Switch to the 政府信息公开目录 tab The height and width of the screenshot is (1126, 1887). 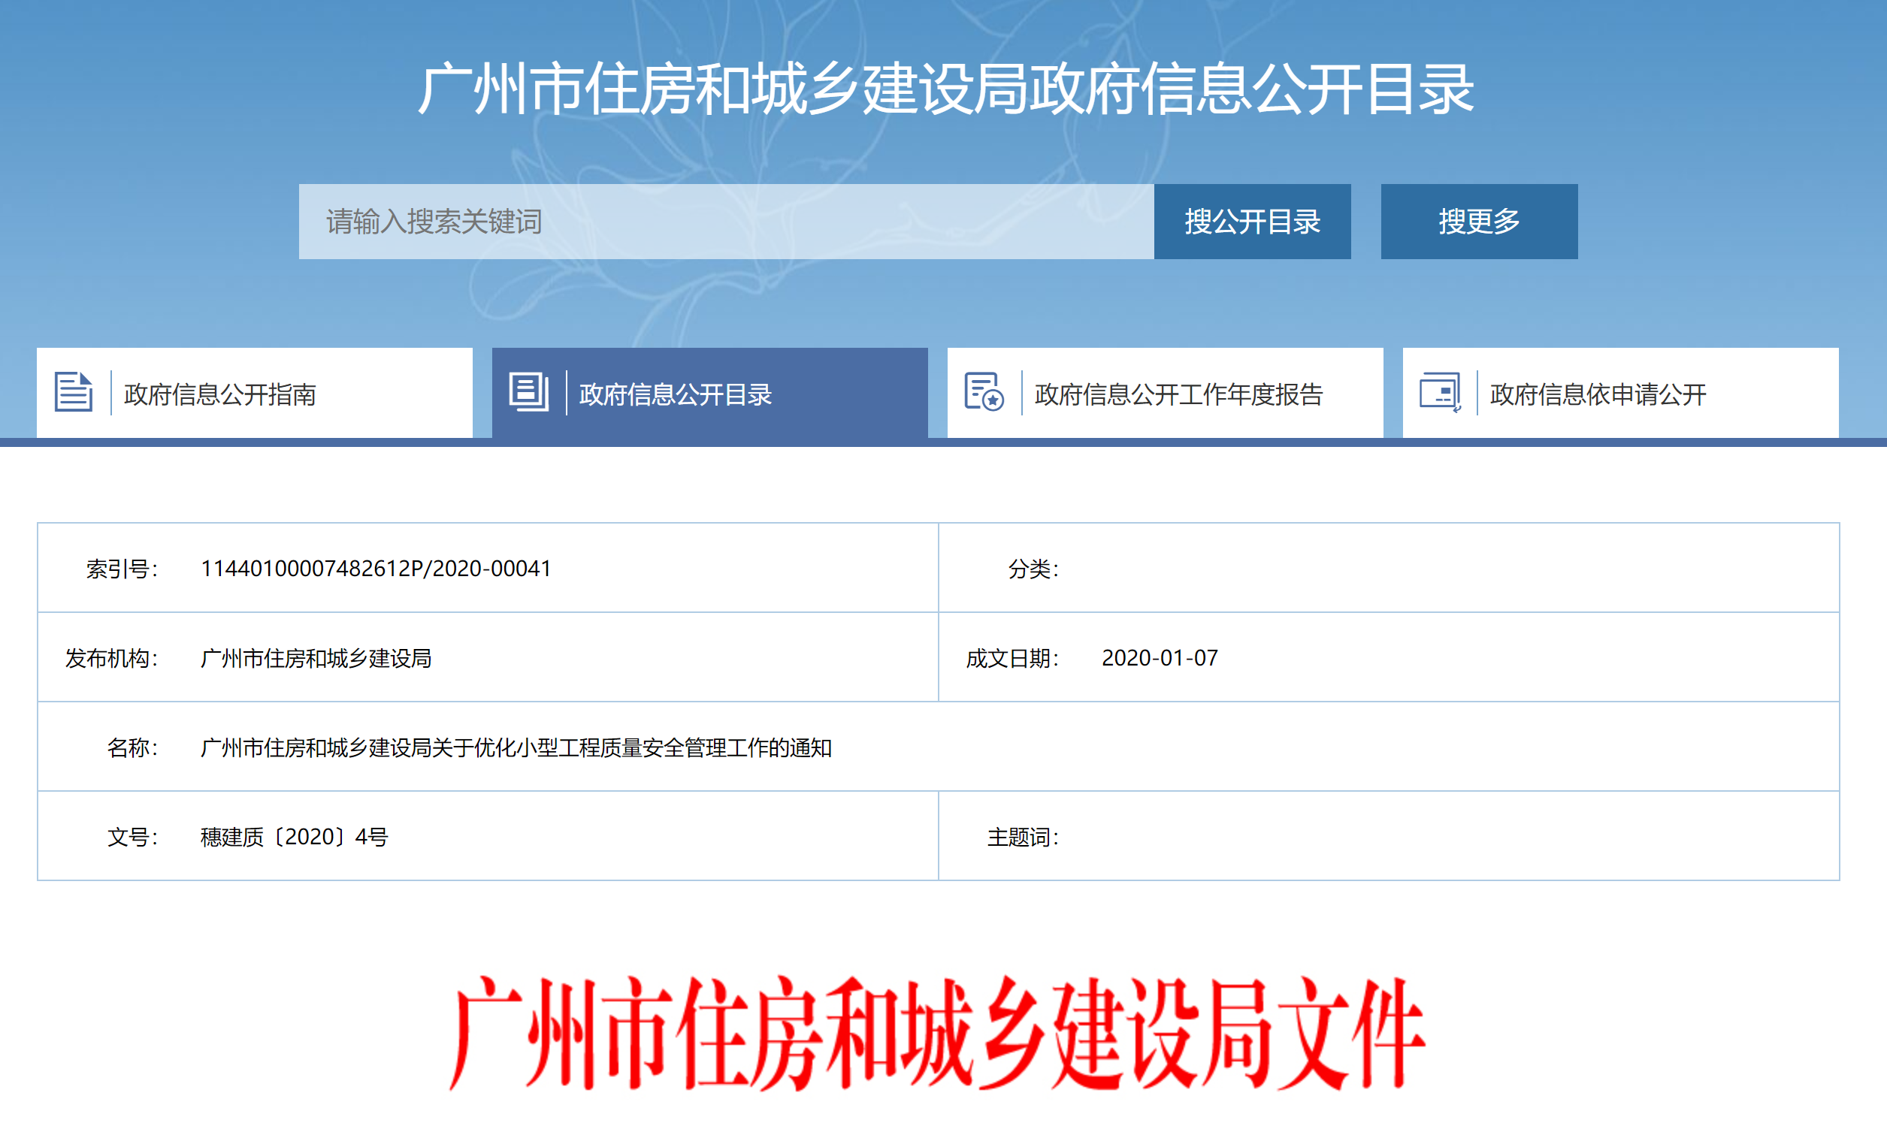pyautogui.click(x=676, y=394)
